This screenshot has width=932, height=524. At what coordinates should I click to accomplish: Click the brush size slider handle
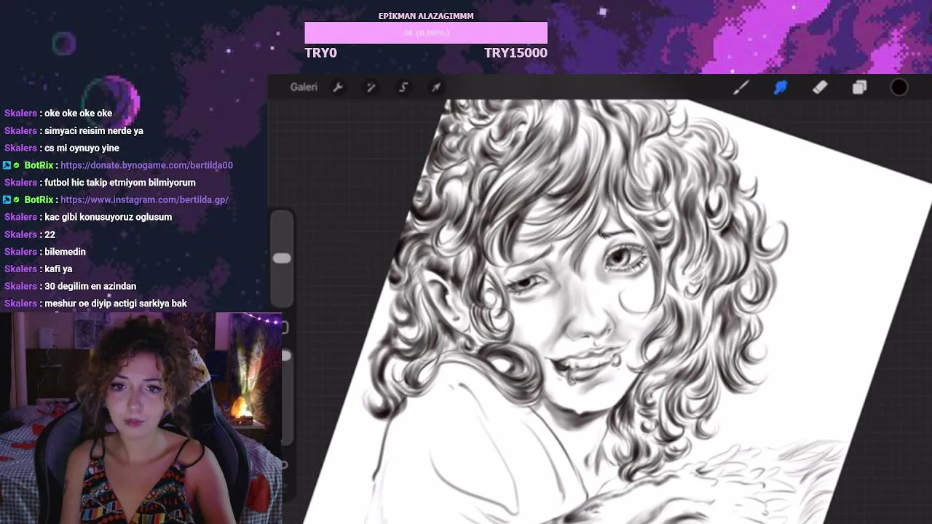point(282,258)
